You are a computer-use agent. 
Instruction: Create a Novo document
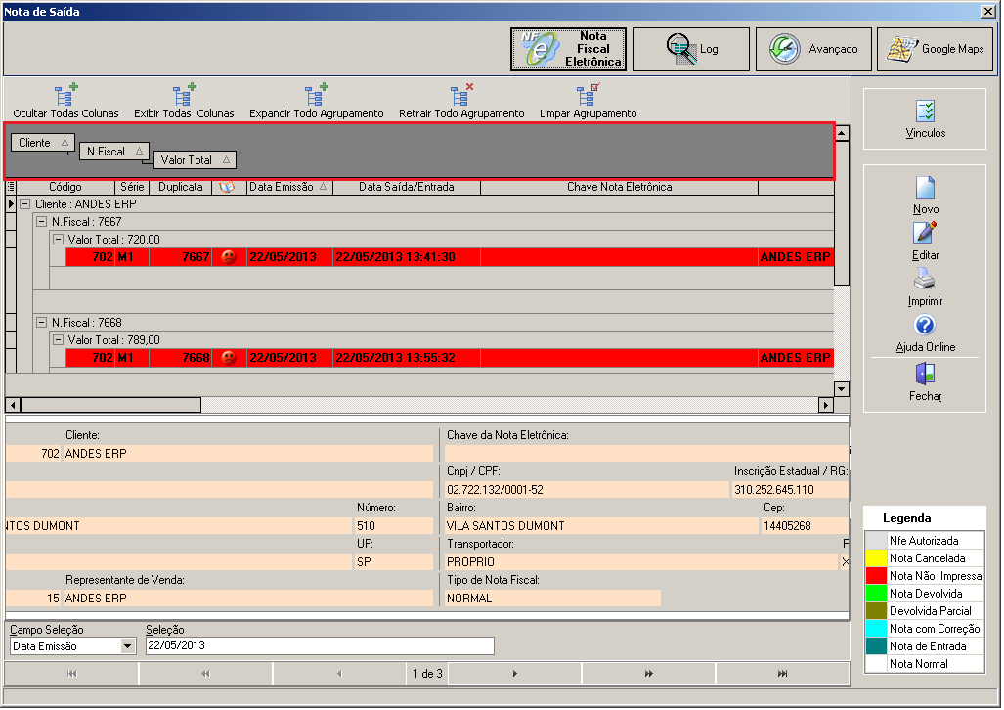click(925, 188)
